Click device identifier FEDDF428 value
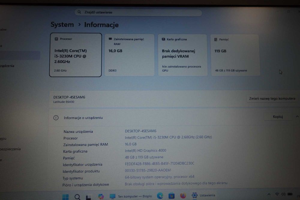 (159, 163)
